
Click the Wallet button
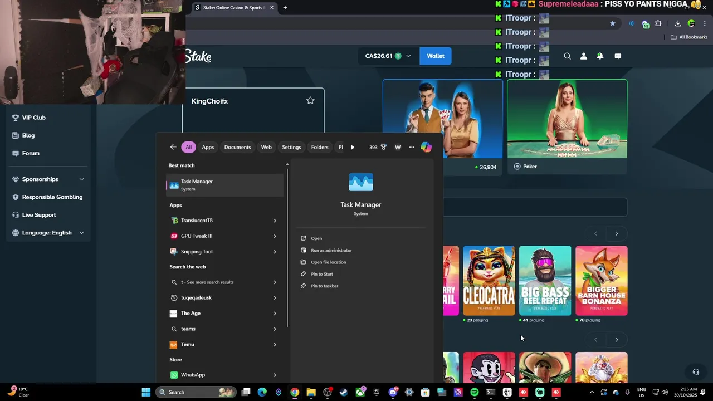[x=436, y=56]
